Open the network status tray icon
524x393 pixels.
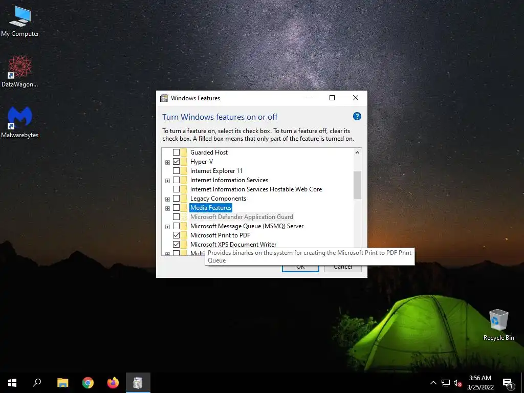point(446,383)
